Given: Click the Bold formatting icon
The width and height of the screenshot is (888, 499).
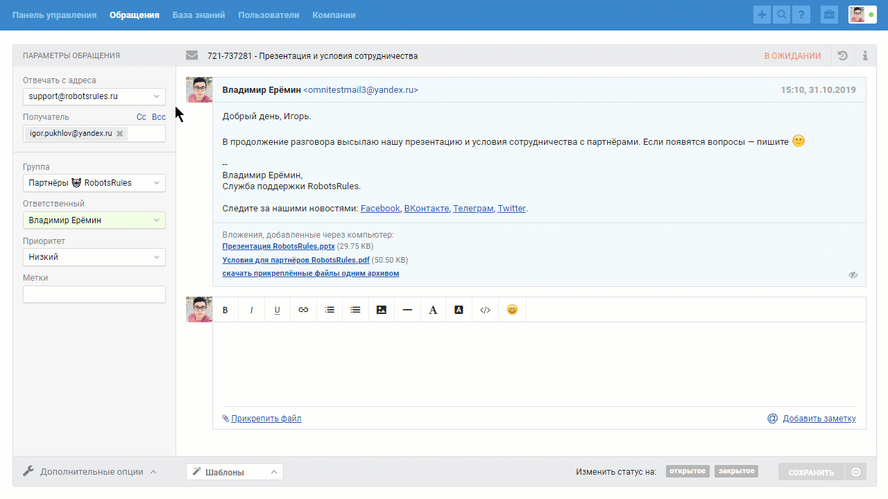Looking at the screenshot, I should click(x=225, y=310).
